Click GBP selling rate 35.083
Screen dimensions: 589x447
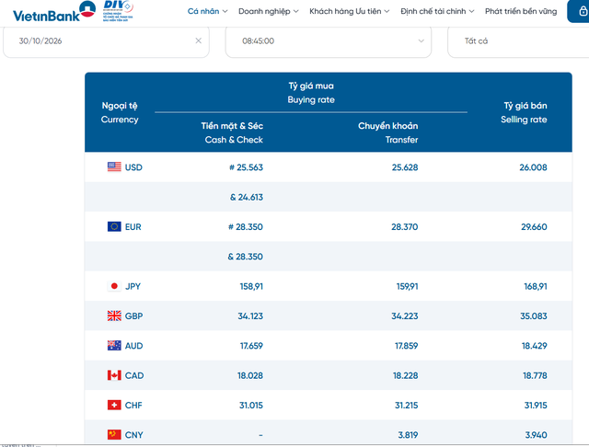pos(534,316)
